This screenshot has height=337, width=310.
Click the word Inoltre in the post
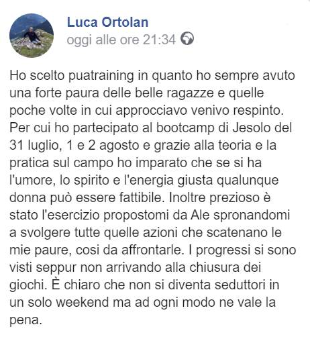coord(187,198)
